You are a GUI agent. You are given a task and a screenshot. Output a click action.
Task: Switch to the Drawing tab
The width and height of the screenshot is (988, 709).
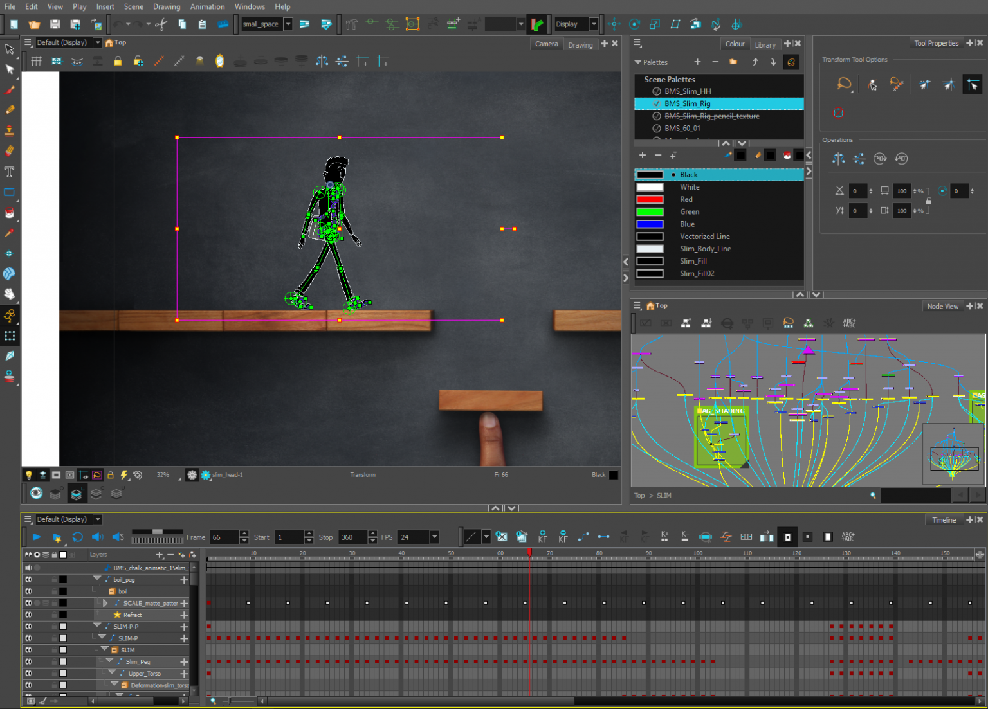(580, 45)
